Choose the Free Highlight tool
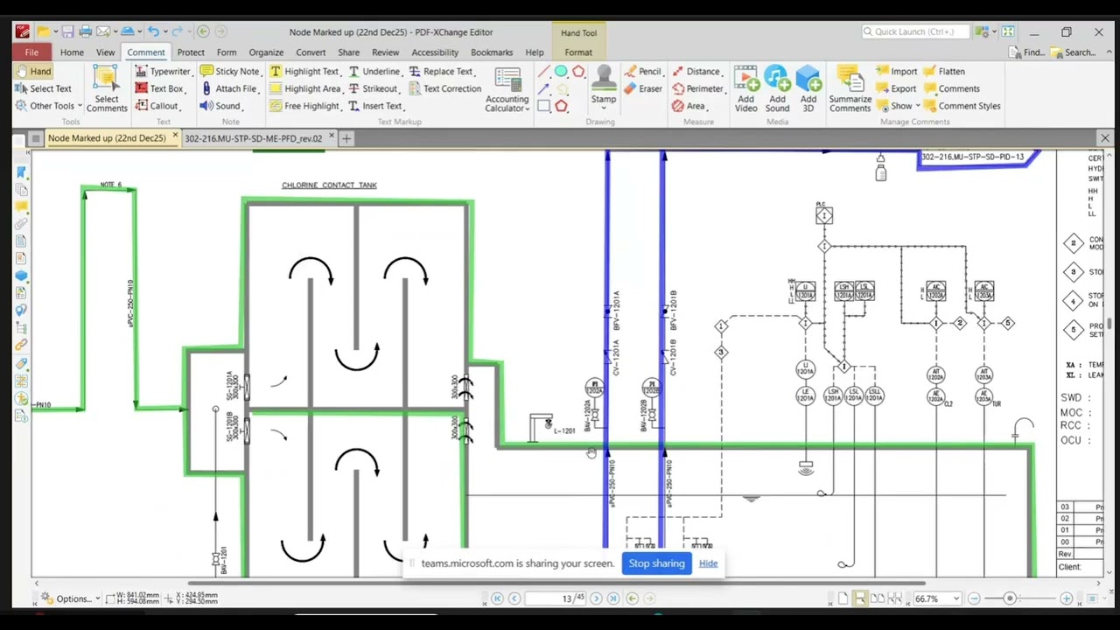The image size is (1120, 630). click(305, 106)
